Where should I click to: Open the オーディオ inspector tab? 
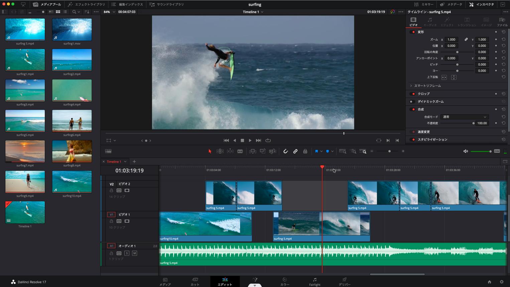click(x=430, y=22)
